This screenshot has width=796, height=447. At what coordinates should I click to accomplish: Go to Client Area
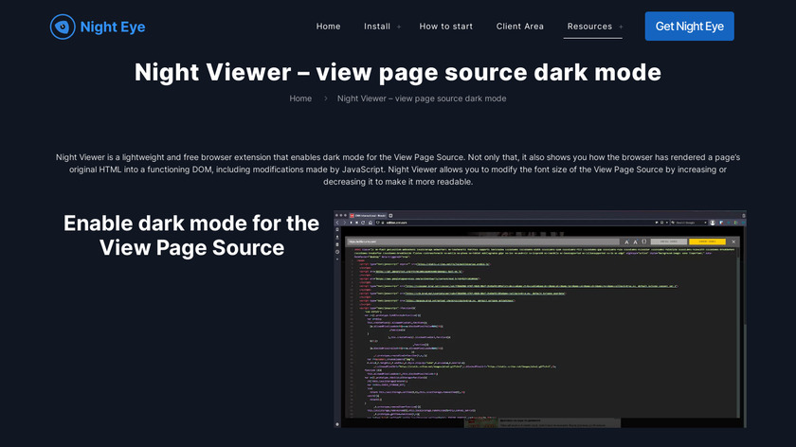click(x=519, y=27)
